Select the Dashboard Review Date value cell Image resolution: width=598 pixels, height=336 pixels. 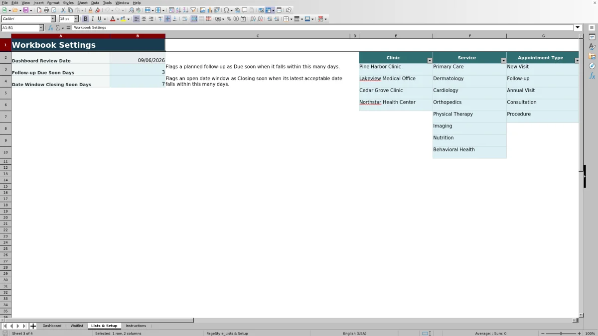pyautogui.click(x=138, y=58)
